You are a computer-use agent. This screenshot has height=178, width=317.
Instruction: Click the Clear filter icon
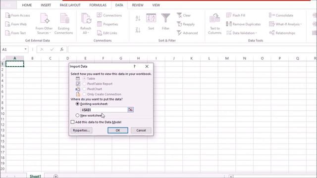(x=179, y=15)
